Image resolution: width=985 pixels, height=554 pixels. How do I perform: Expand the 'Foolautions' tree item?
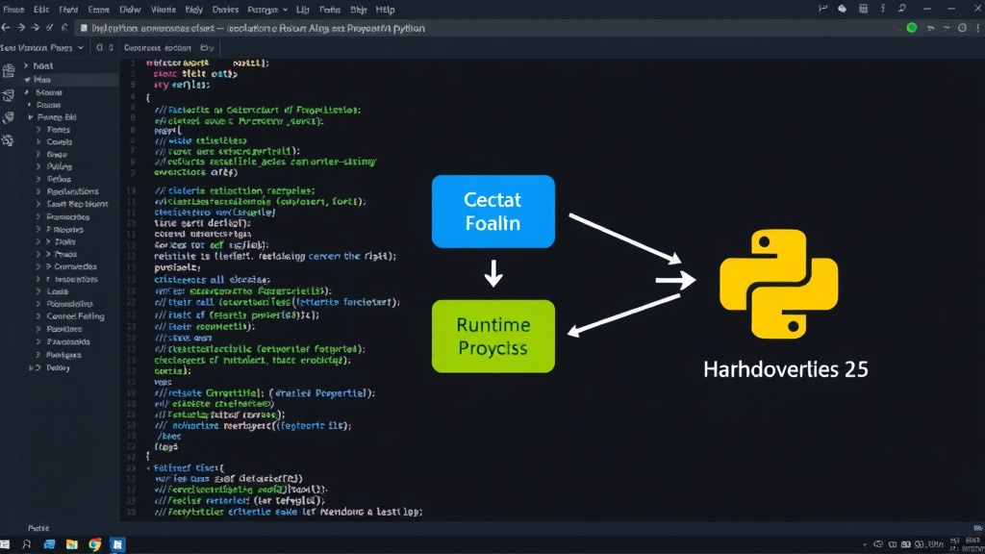38,191
